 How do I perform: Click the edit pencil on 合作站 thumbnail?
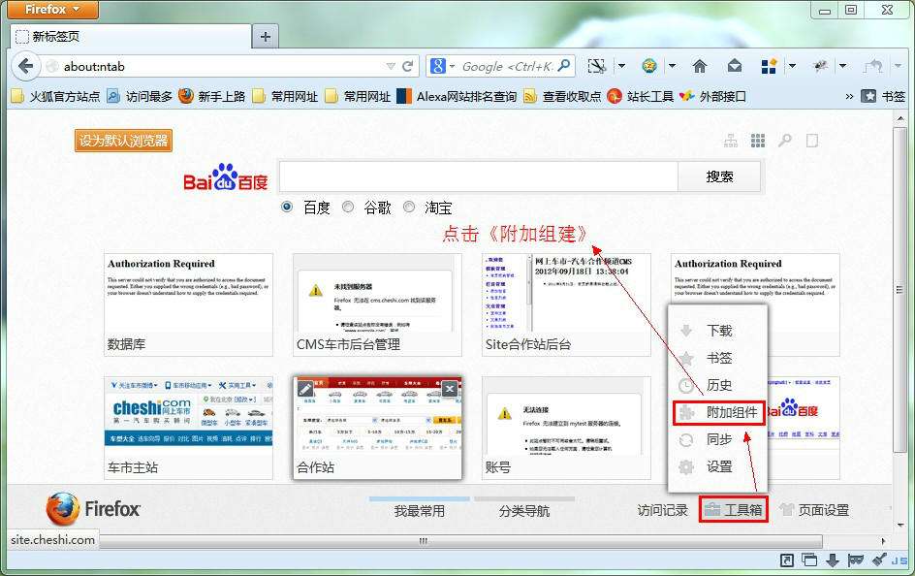tap(305, 388)
